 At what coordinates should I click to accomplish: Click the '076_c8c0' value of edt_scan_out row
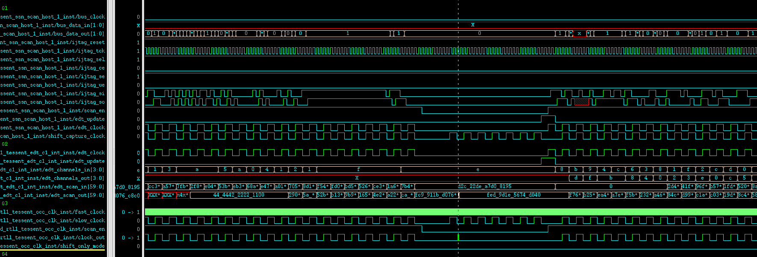[127, 195]
